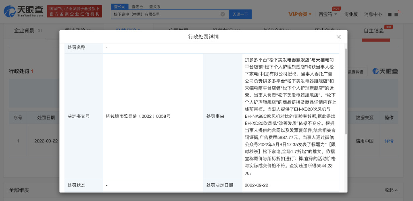Click 处罚决定日期 value 2022-09-22 in dialog
This screenshot has width=413, height=201.
point(256,185)
